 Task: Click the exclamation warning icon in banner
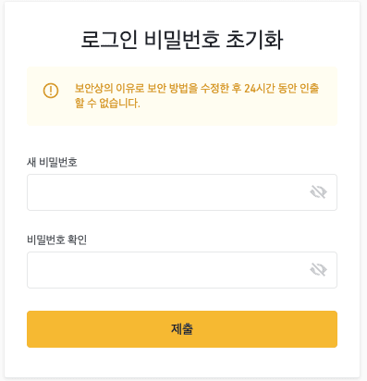pos(51,91)
